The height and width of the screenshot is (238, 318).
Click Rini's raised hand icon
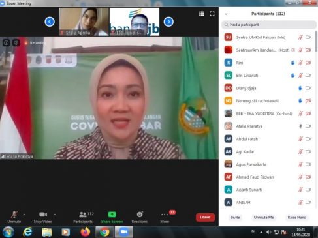click(x=293, y=63)
